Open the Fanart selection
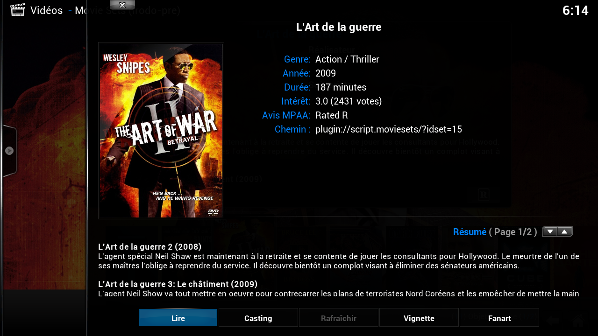Screen dimensions: 598x336 point(499,318)
